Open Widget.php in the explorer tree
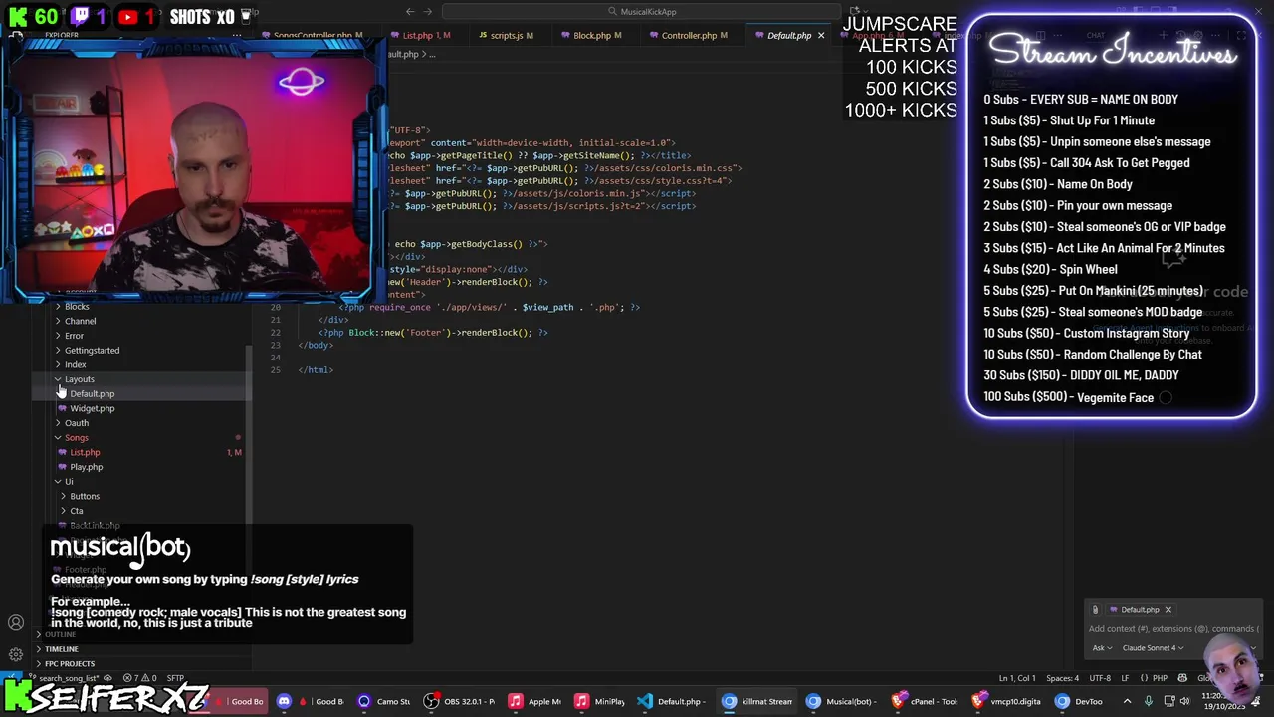Screen dimensions: 1274x717 (92, 408)
